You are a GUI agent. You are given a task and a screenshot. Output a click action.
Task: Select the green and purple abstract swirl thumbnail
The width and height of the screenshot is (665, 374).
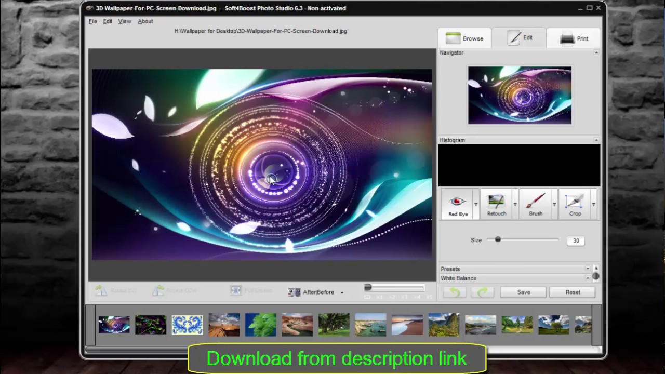tap(151, 325)
